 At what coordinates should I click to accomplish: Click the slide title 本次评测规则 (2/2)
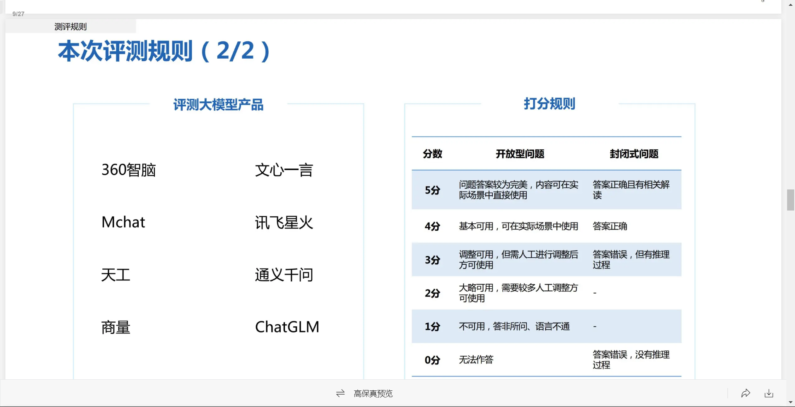click(164, 51)
